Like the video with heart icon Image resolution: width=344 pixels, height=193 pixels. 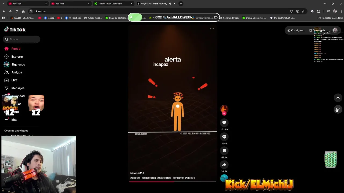point(224,123)
